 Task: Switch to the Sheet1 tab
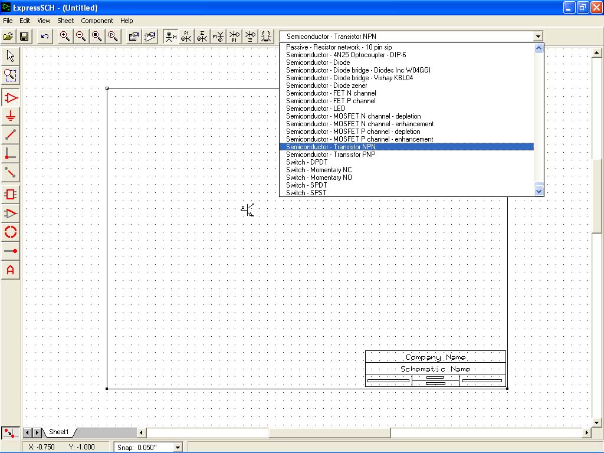[x=58, y=432]
